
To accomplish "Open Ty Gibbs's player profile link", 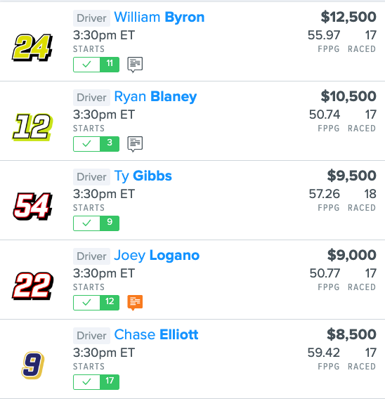I will [143, 176].
